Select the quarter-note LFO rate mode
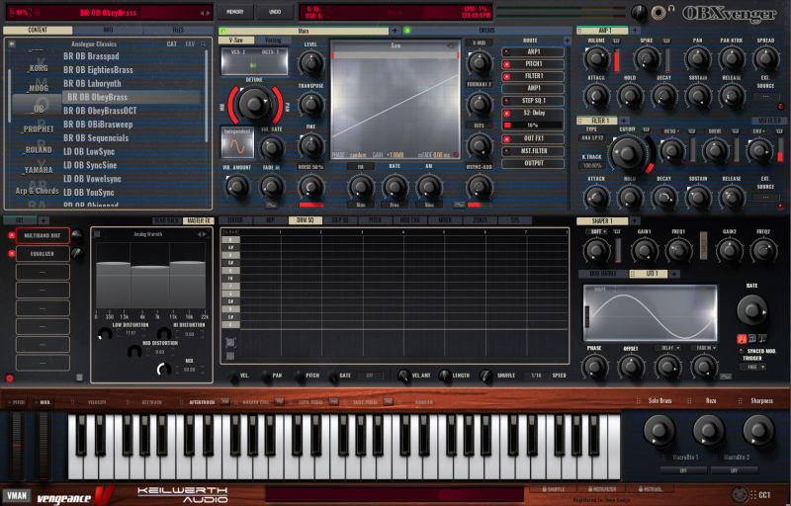Screen dimensions: 791x506 click(743, 339)
